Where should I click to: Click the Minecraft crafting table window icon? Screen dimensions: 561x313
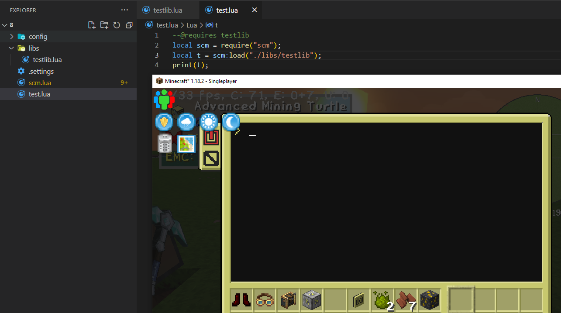point(159,81)
